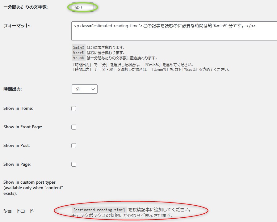Image resolution: width=277 pixels, height=222 pixels.
Task: Check the Show in Post checkbox
Action: point(74,146)
